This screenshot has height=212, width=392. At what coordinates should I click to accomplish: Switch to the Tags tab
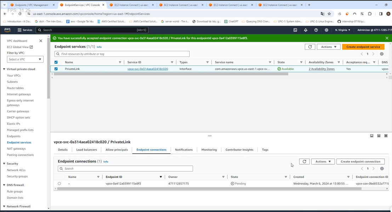pyautogui.click(x=265, y=150)
